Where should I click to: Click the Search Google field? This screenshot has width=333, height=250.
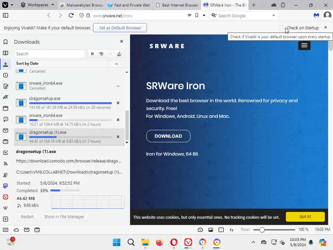(x=243, y=16)
